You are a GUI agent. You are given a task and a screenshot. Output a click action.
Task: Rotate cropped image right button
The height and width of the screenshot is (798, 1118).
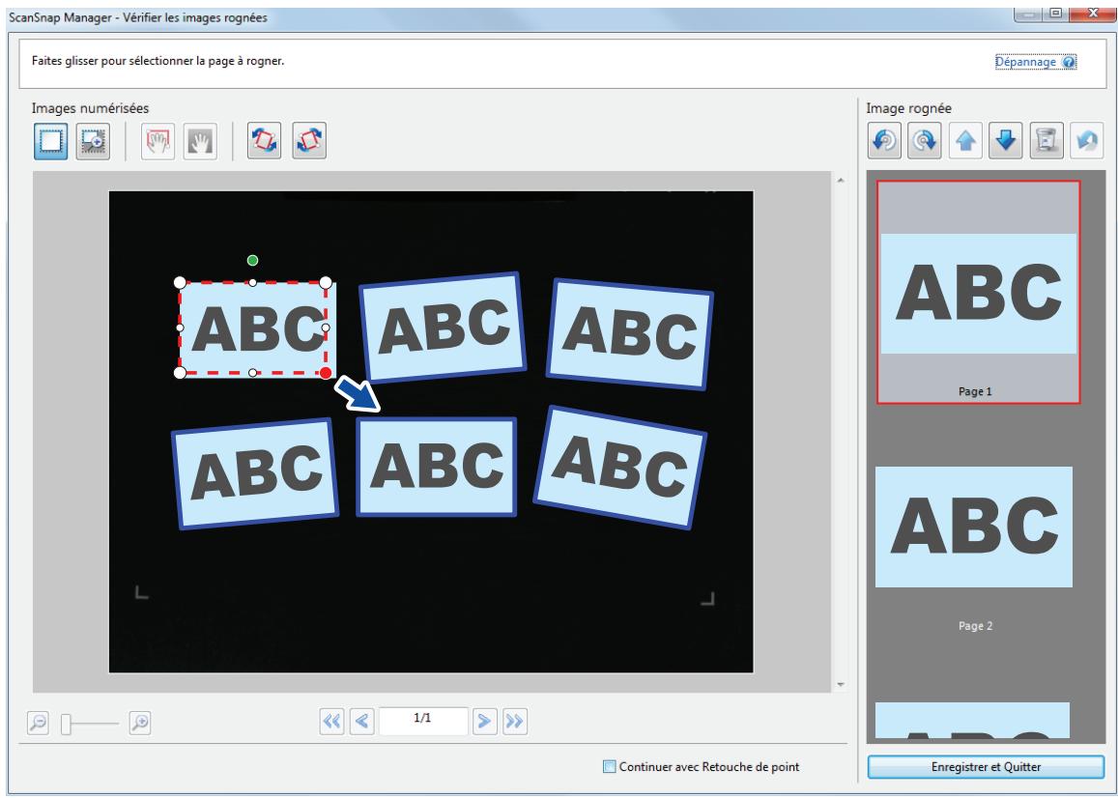(925, 140)
